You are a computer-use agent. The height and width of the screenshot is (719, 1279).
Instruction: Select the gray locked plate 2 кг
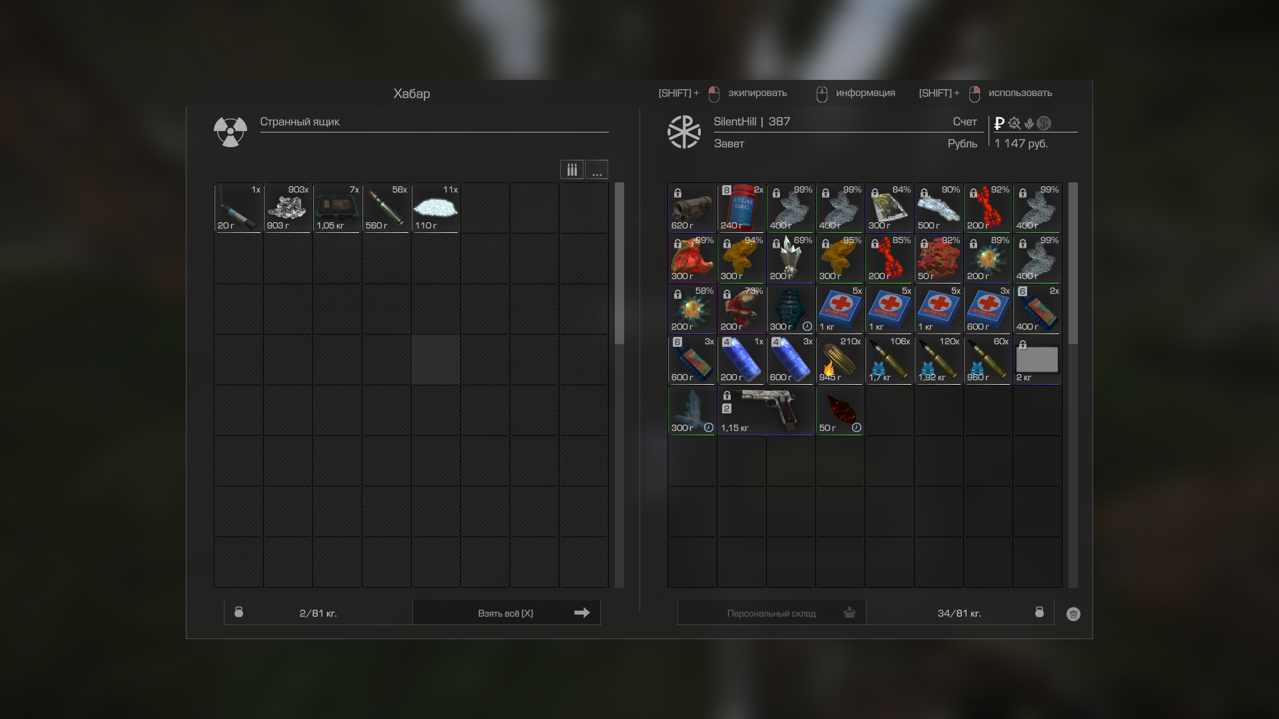coord(1037,359)
